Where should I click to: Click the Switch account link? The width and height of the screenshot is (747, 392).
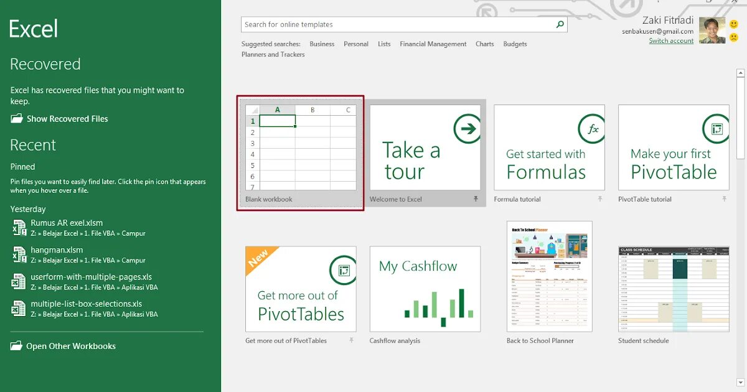coord(671,41)
